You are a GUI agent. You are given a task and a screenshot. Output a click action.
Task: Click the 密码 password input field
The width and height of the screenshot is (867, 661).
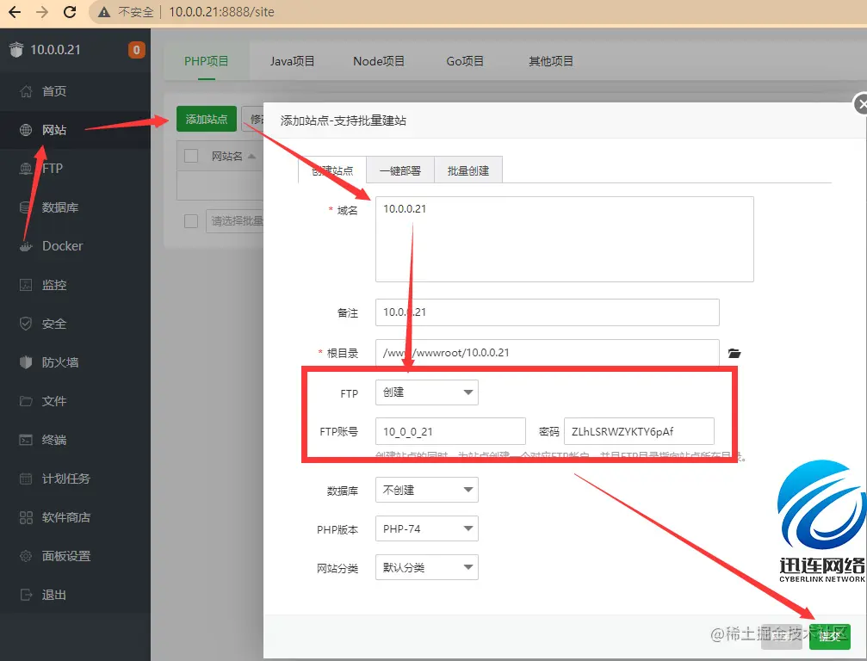[x=639, y=432]
